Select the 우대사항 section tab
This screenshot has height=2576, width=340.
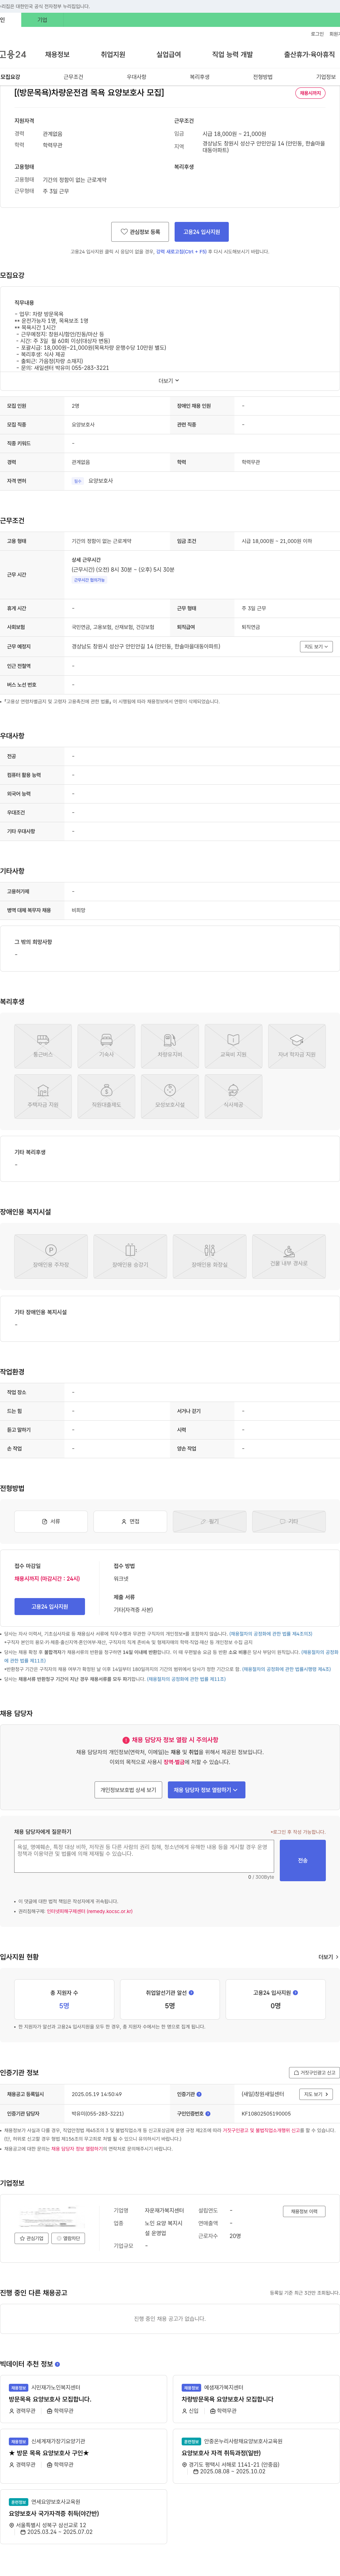[136, 77]
